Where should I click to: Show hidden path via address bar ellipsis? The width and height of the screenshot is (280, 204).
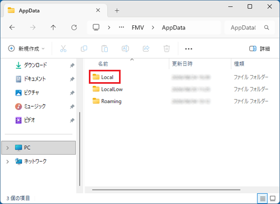click(122, 27)
